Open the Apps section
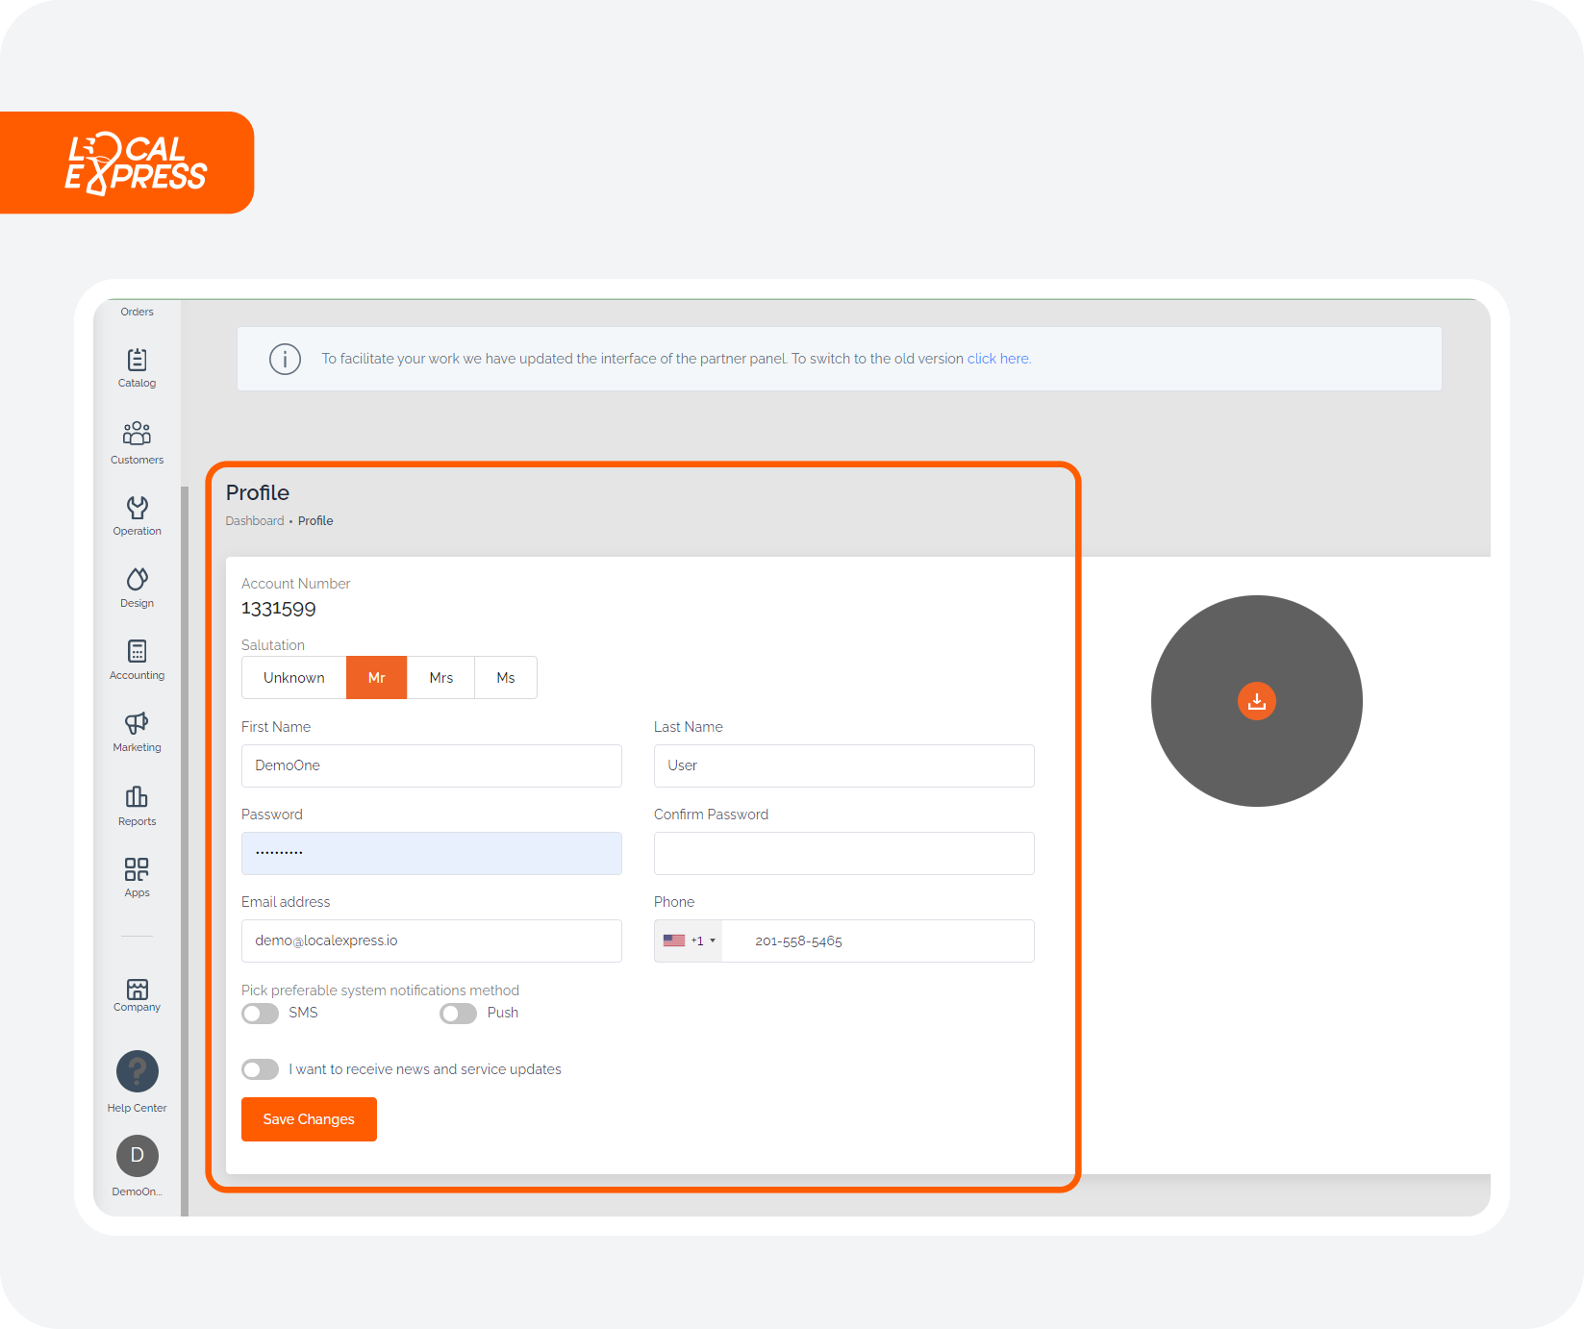This screenshot has height=1329, width=1584. tap(137, 875)
